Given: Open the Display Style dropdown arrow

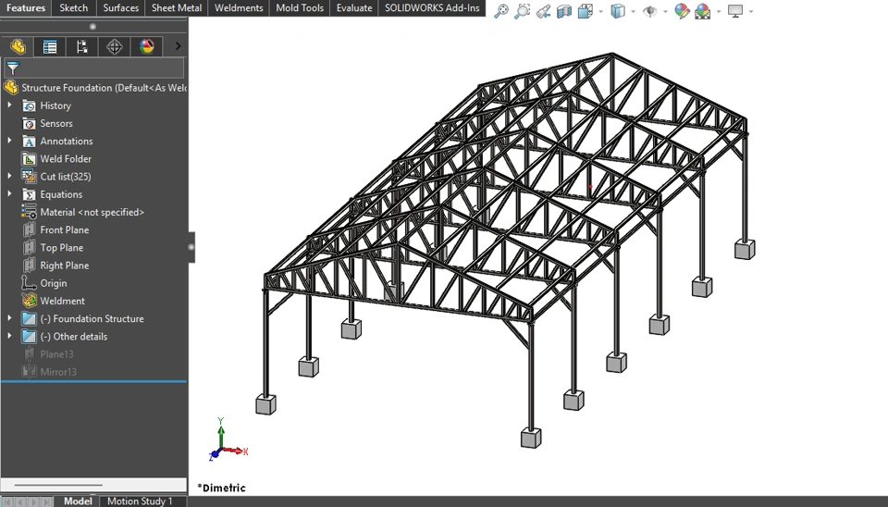Looking at the screenshot, I should 633,11.
